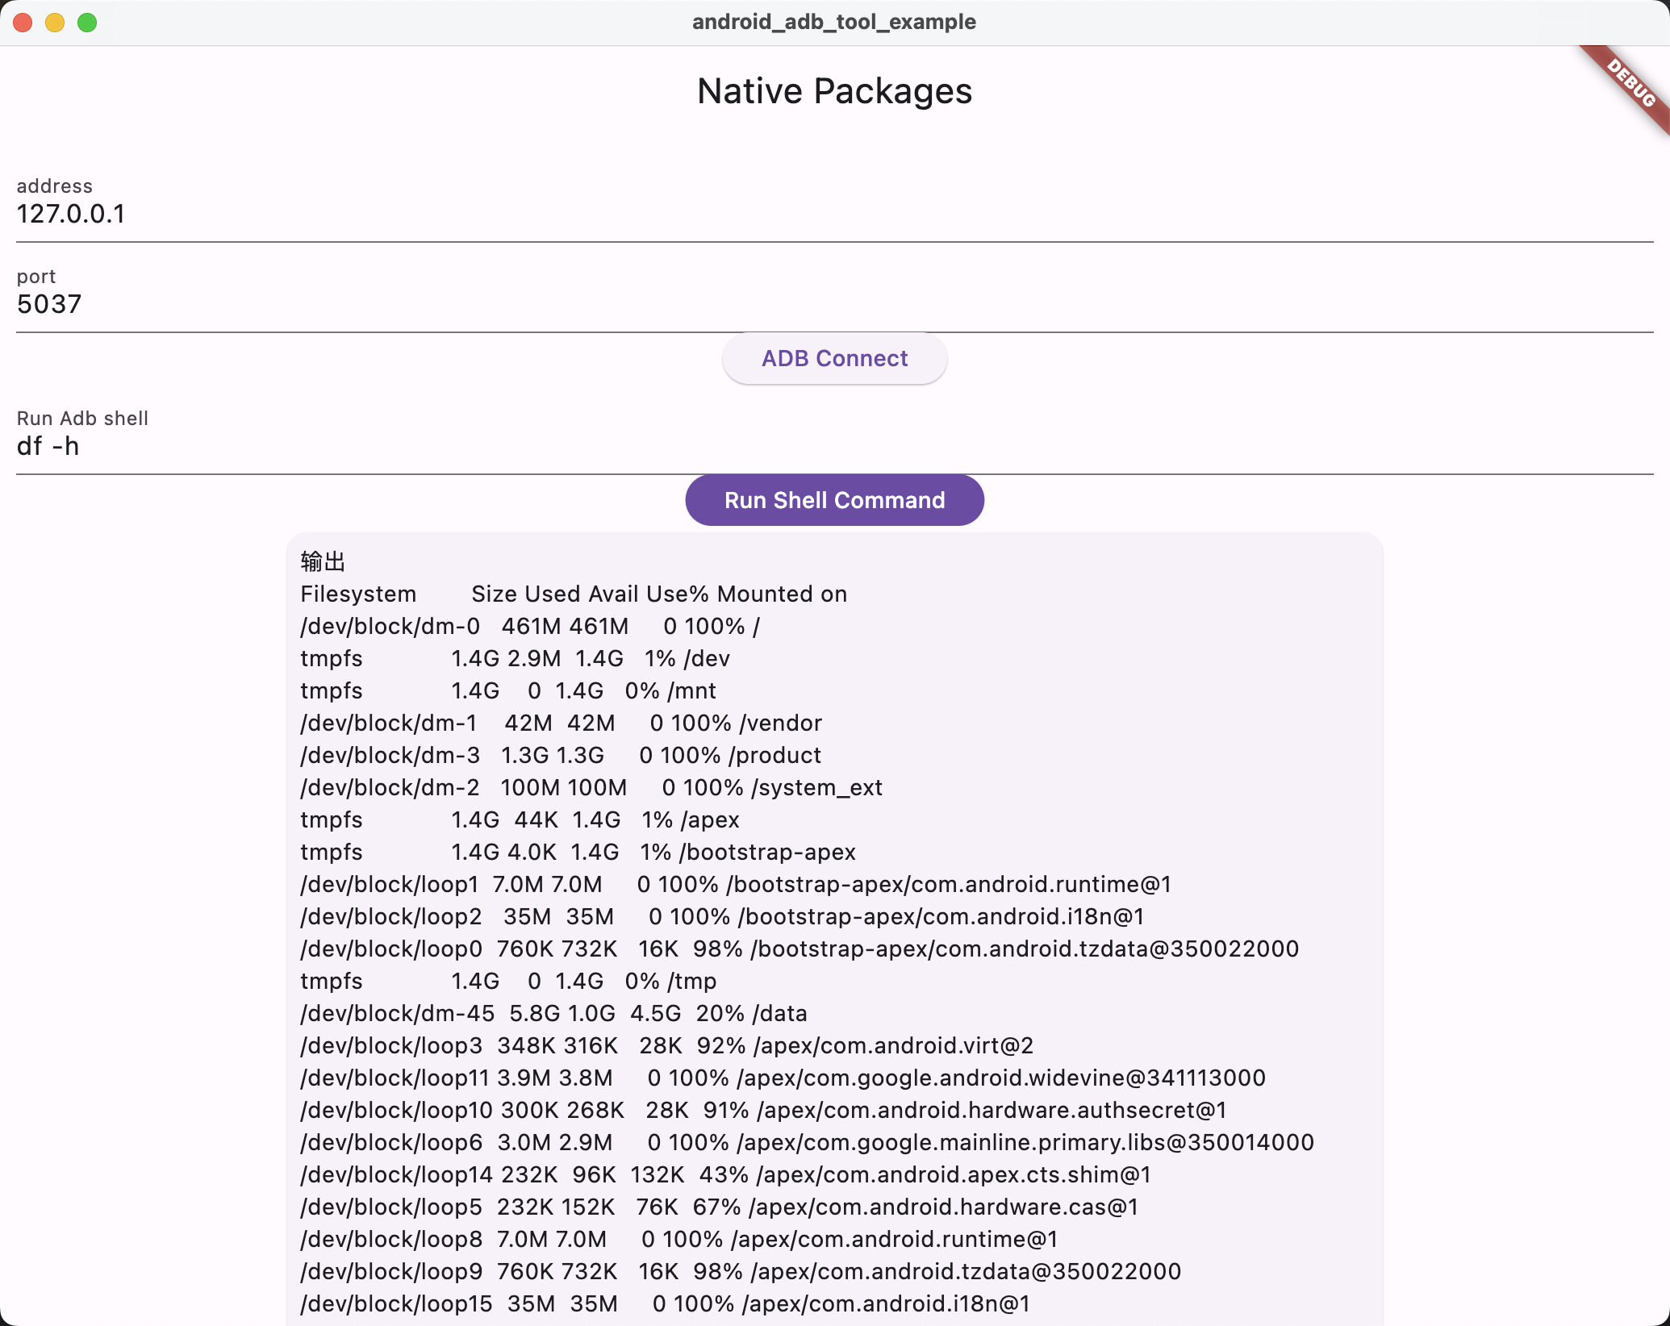Screen dimensions: 1670x1326
Task: Click the /dev/block/dm-1 /vendor output line
Action: point(561,723)
